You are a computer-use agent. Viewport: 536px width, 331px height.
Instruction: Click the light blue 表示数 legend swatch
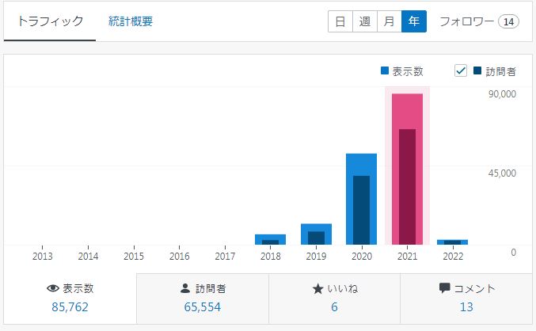385,71
